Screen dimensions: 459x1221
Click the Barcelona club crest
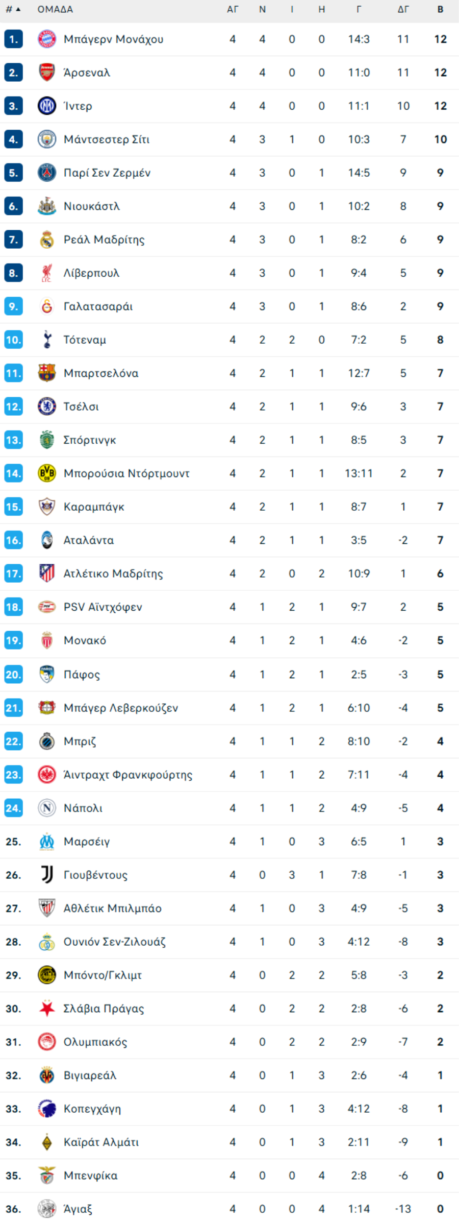tap(47, 373)
